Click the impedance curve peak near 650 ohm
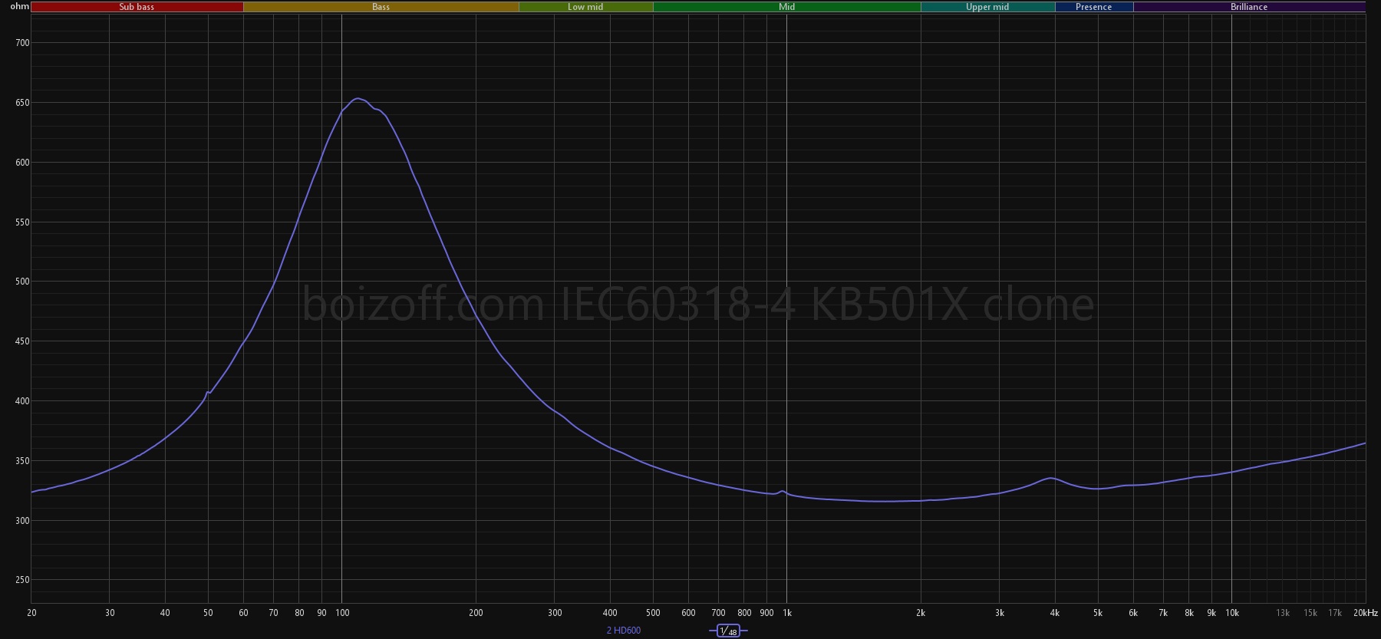 358,98
